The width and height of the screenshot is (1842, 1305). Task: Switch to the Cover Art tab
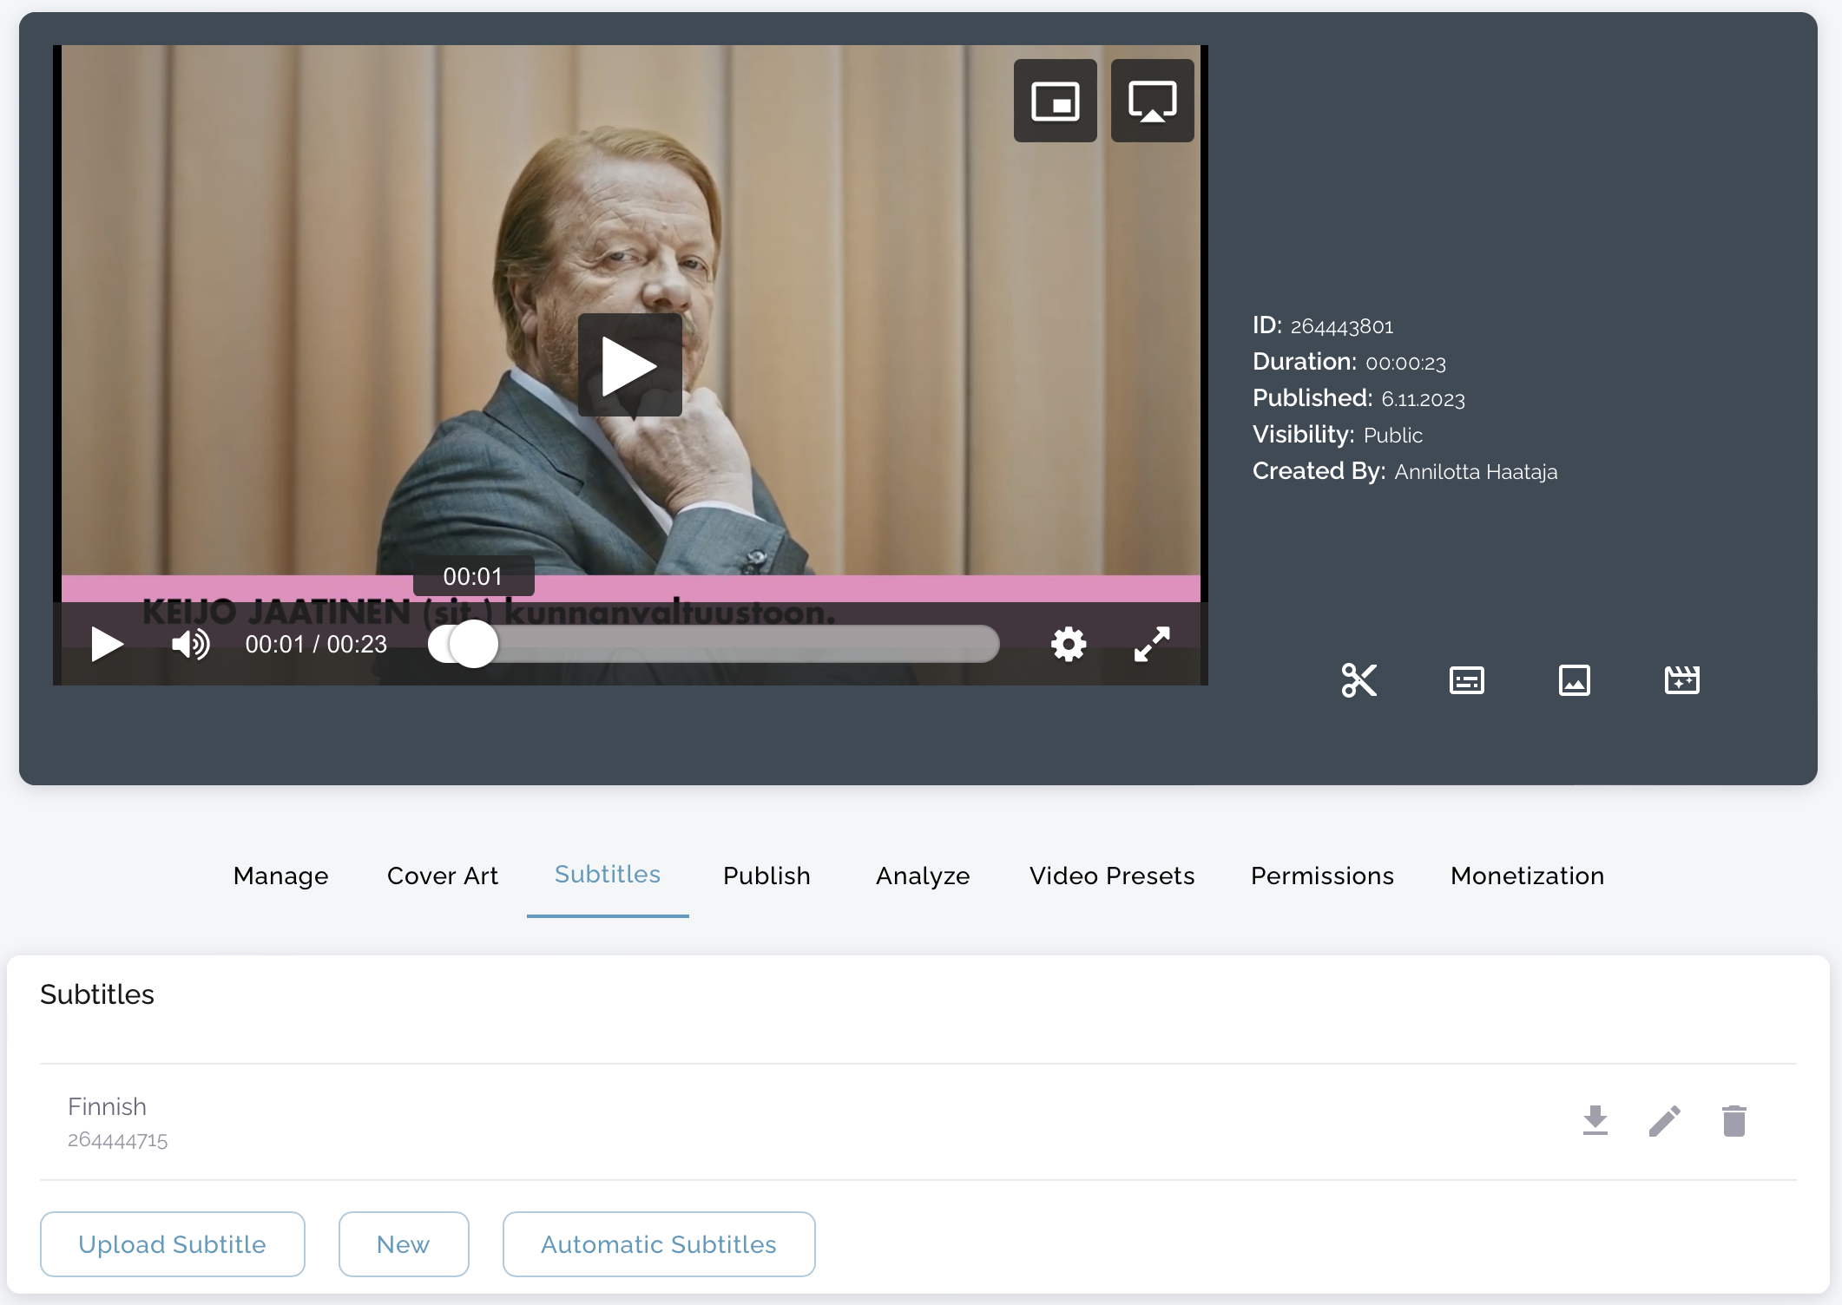pos(442,875)
